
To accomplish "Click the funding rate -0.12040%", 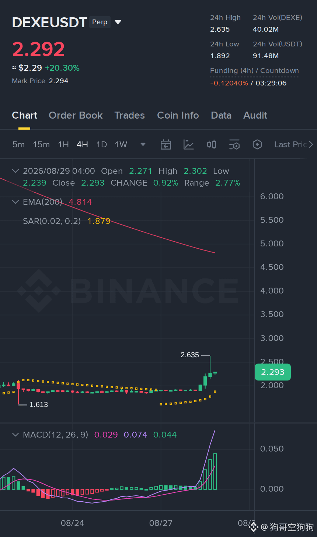I will pos(229,83).
